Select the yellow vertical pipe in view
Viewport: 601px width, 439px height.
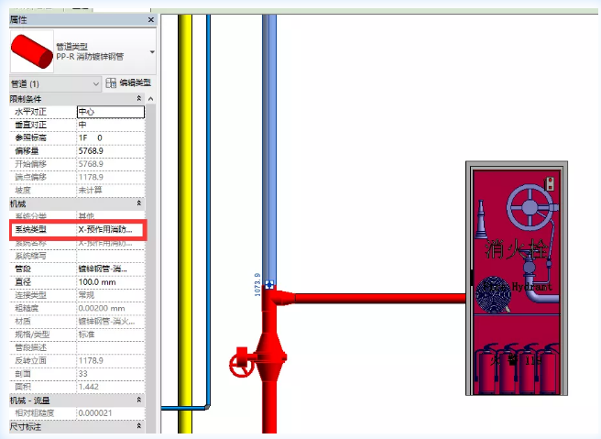(x=185, y=224)
